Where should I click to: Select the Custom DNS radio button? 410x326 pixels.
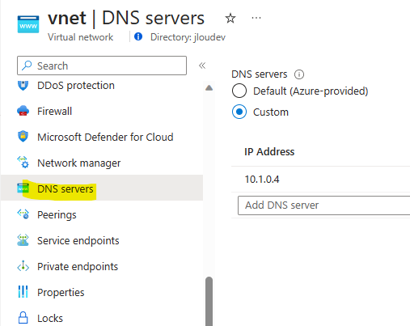[x=239, y=112]
